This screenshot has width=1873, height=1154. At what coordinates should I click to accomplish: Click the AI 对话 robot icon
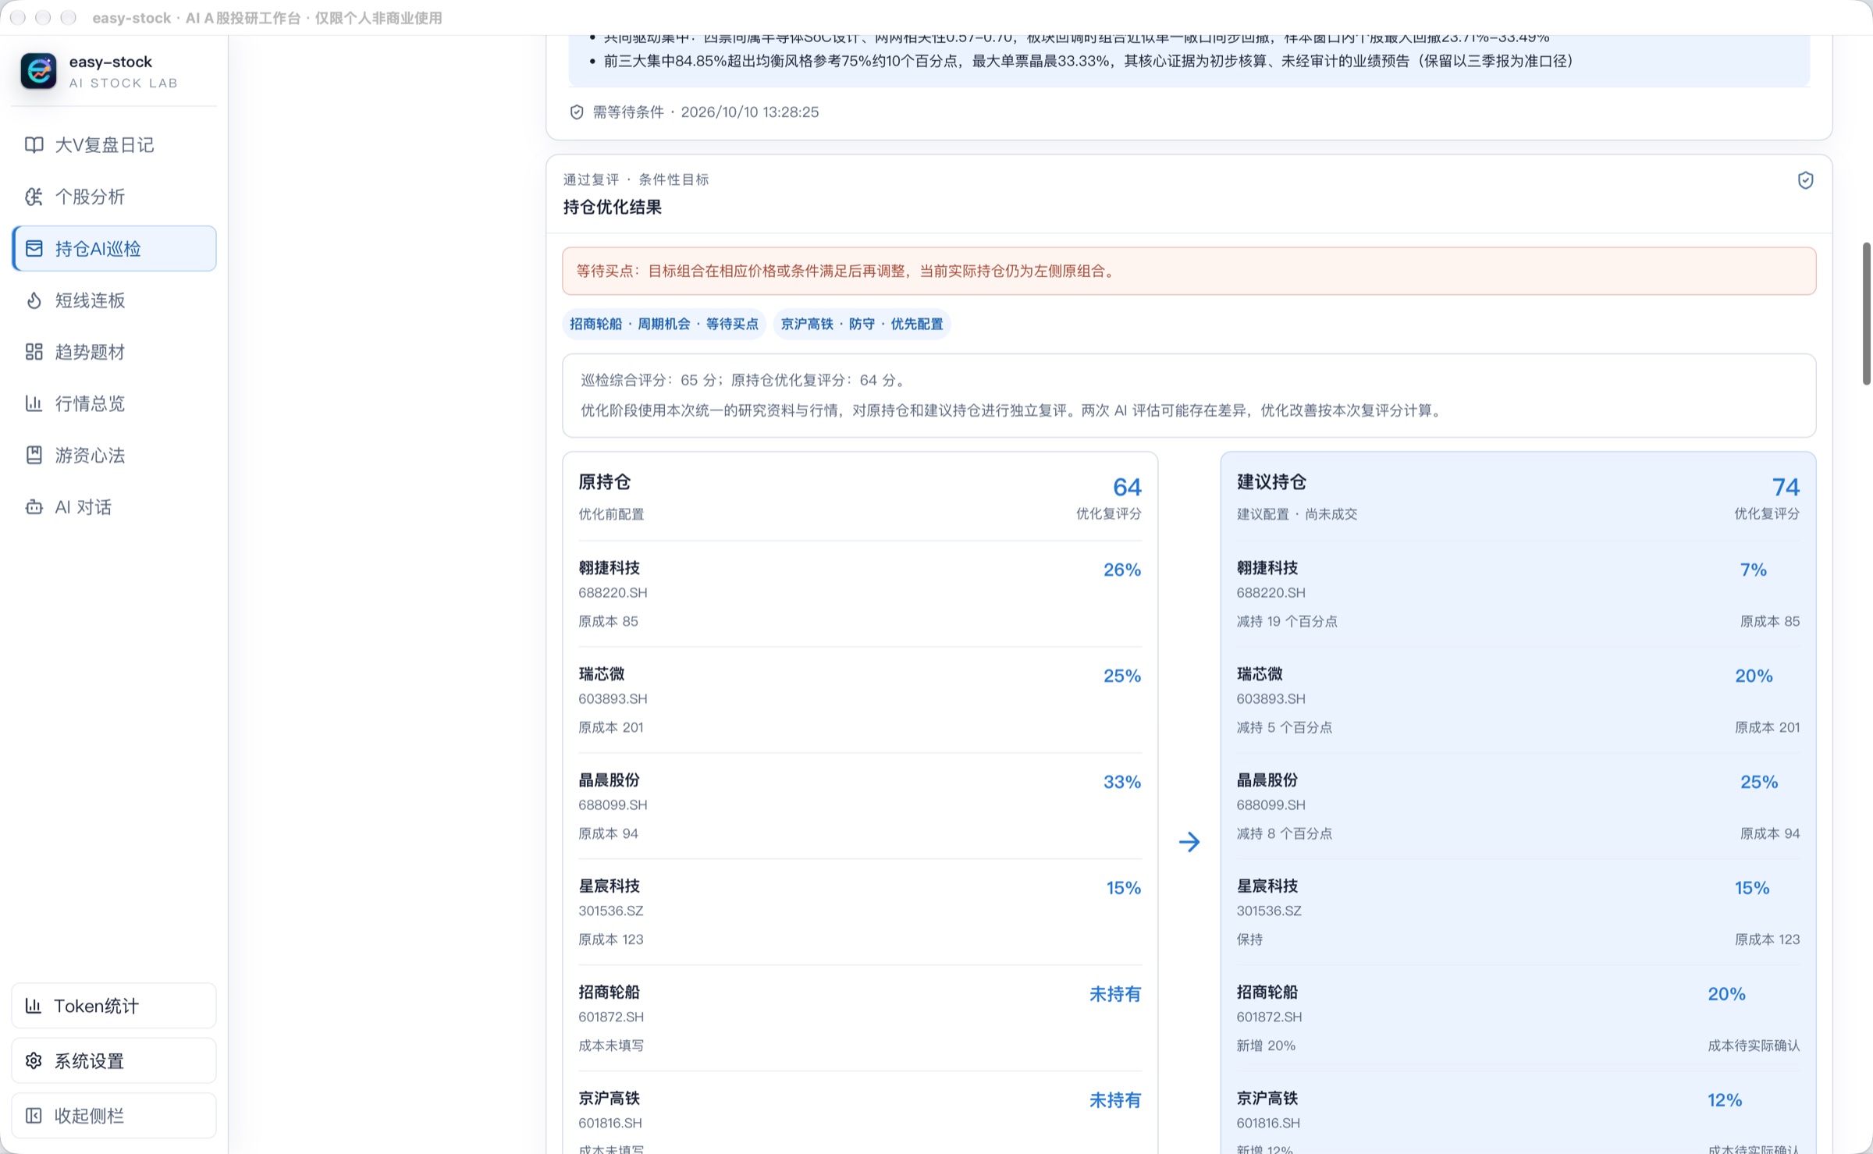tap(34, 507)
